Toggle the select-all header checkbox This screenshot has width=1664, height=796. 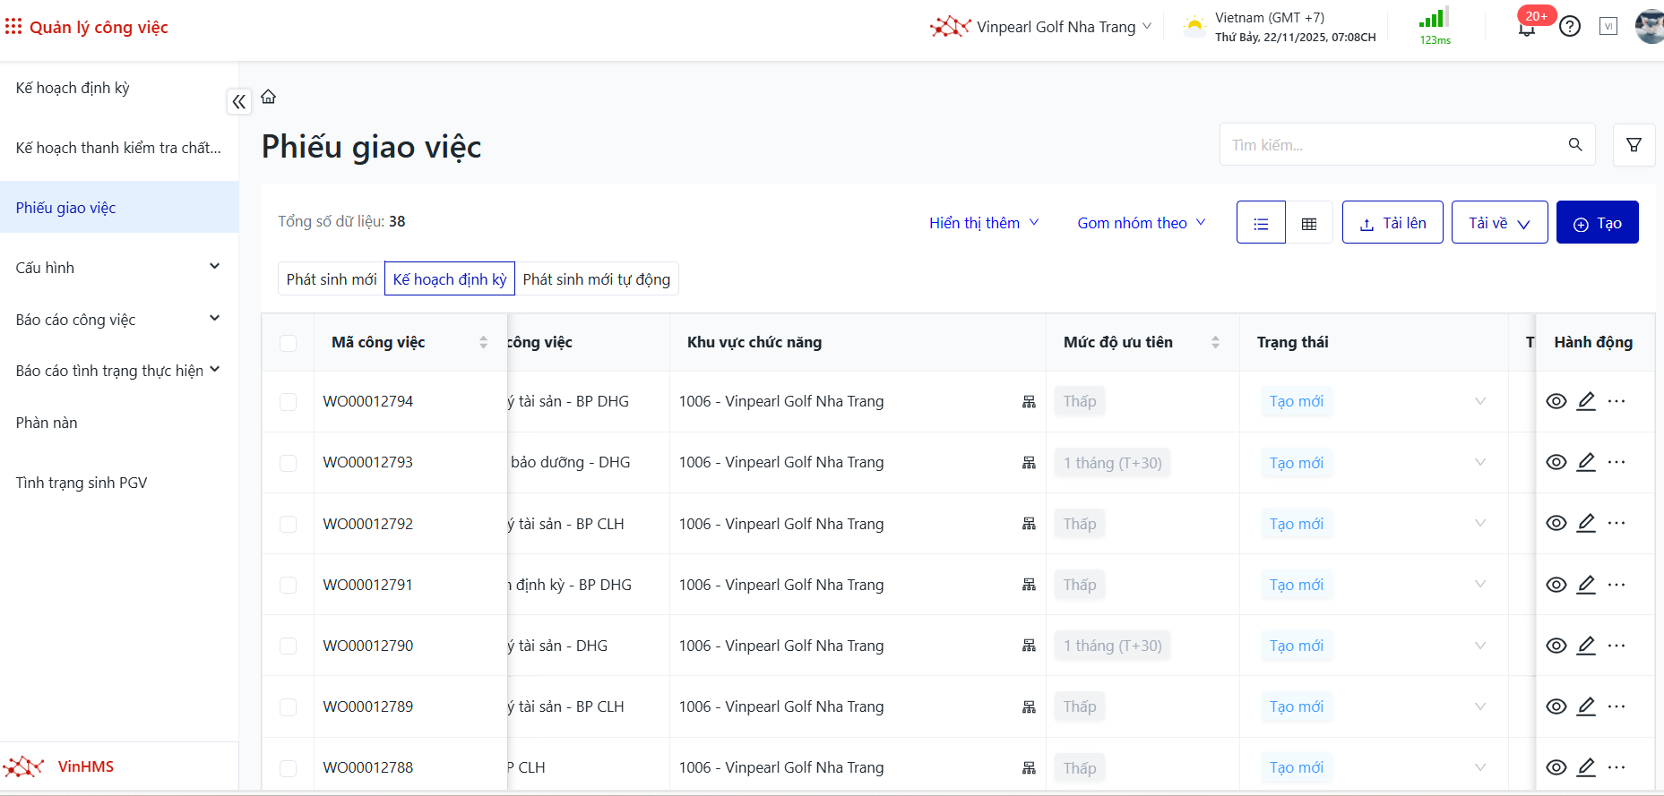tap(288, 343)
